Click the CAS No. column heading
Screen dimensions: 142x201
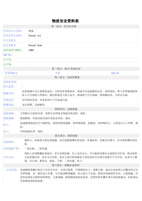[x=115, y=73]
